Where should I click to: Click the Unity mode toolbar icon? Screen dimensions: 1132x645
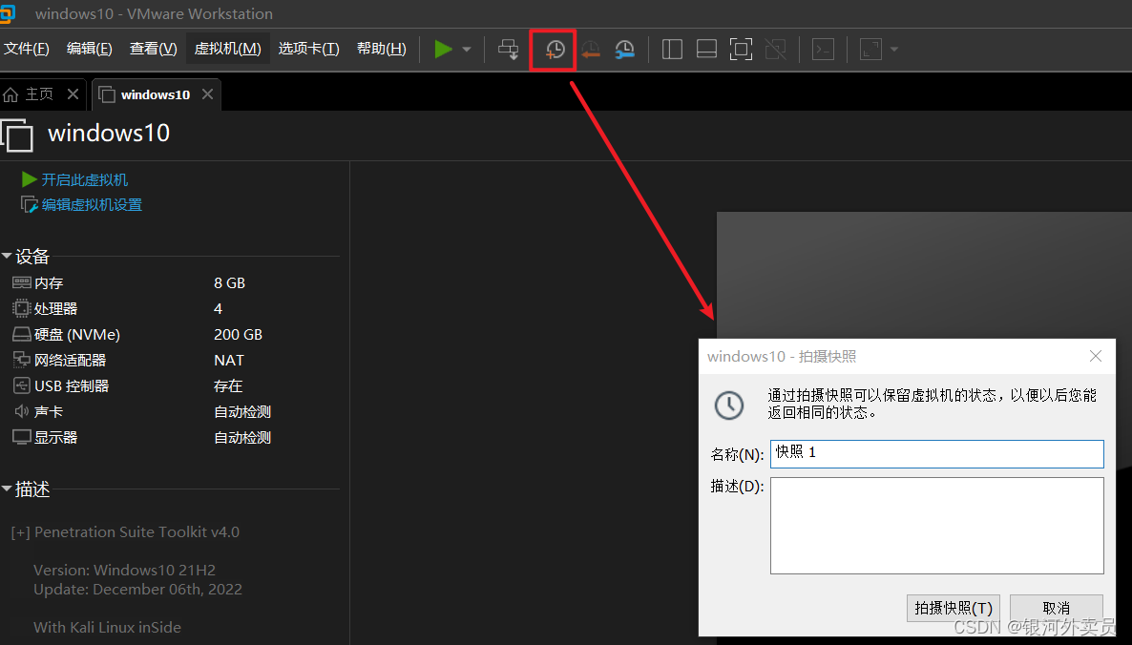pyautogui.click(x=775, y=49)
